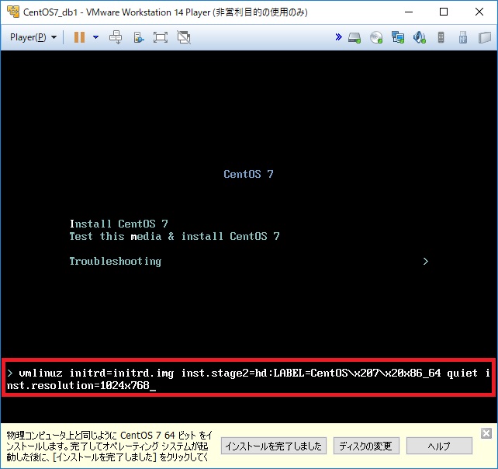Maximize the VMware Player window
Screen dimensions: 498x469
[444, 12]
